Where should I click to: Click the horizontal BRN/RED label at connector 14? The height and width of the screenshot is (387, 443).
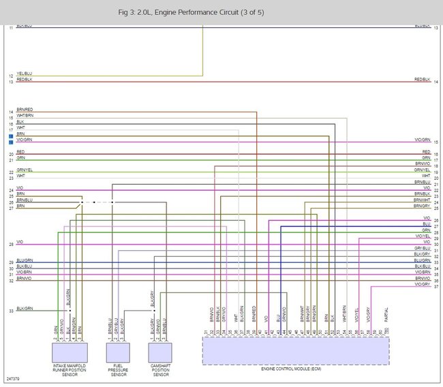coord(25,109)
